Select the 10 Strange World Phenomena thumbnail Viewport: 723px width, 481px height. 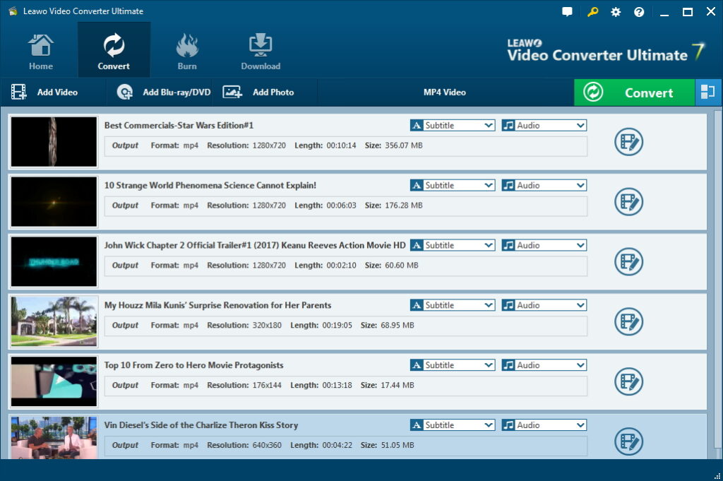(x=54, y=201)
